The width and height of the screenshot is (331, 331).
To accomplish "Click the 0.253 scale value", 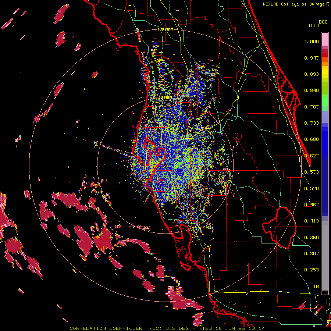I will pyautogui.click(x=312, y=270).
